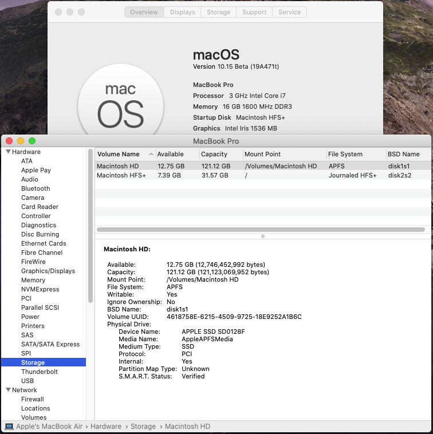The width and height of the screenshot is (433, 434).
Task: Select Memory in the sidebar
Action: click(33, 280)
